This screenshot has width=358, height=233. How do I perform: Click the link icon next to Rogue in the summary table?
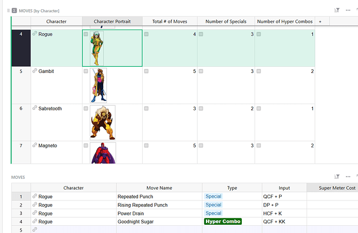(35, 34)
